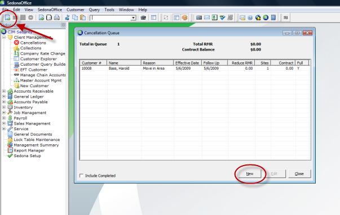Open Report Manager in the tree
The height and width of the screenshot is (215, 340).
click(x=29, y=150)
